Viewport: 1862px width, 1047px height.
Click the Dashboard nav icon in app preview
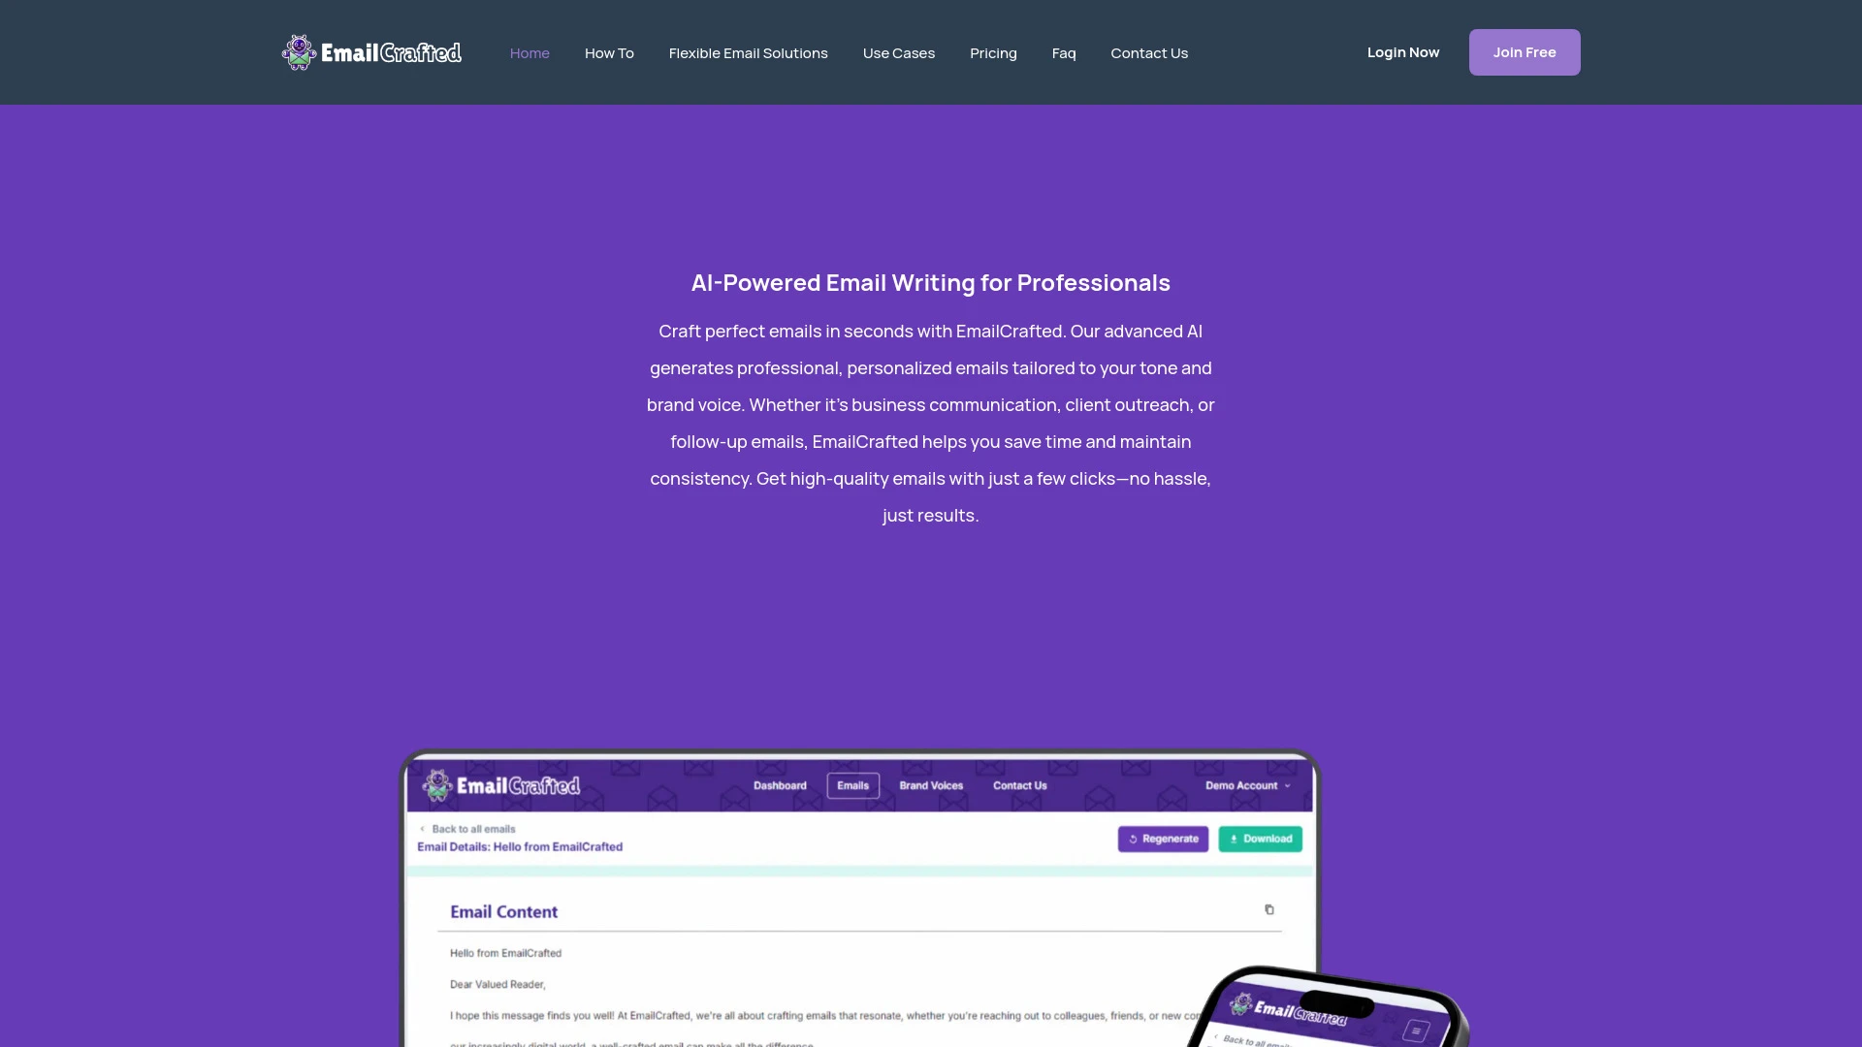coord(780,785)
